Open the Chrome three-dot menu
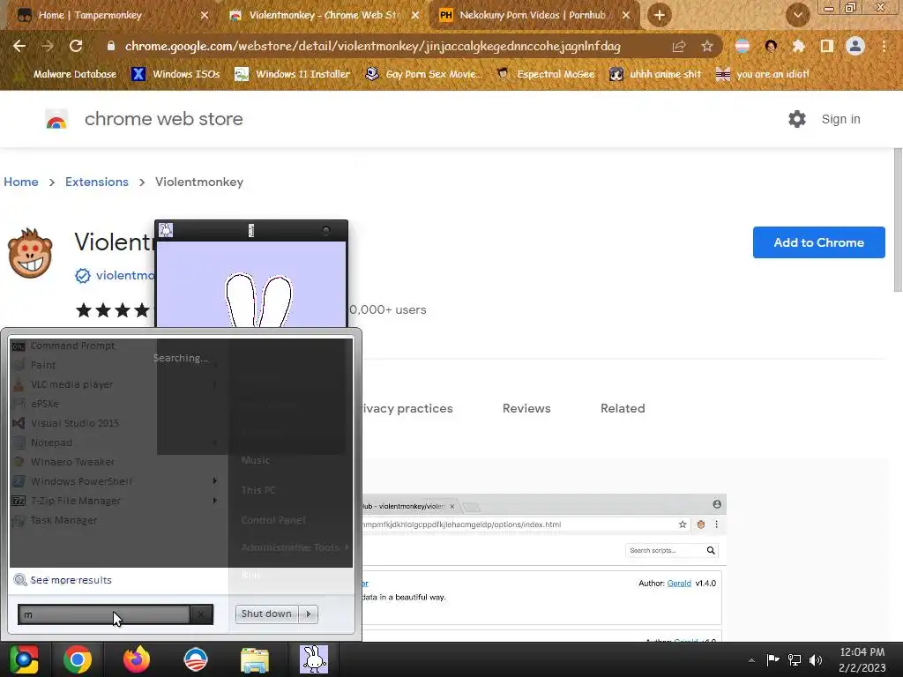903x677 pixels. tap(884, 46)
